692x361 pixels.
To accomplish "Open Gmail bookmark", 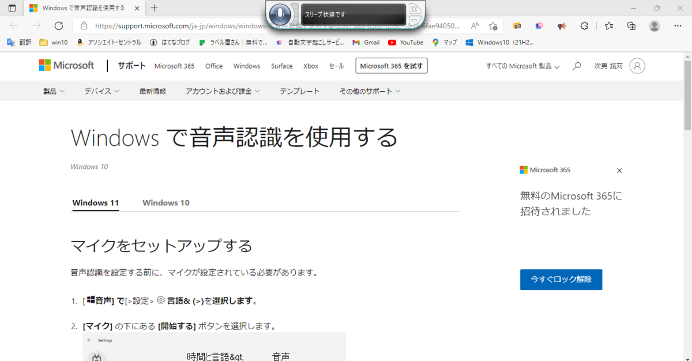I will (366, 42).
